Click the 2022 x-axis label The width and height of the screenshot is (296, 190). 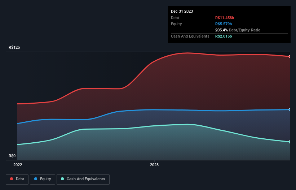18,165
